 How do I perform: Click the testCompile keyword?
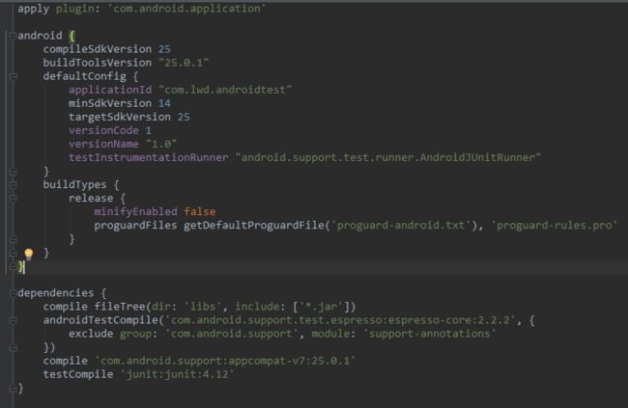pos(78,374)
